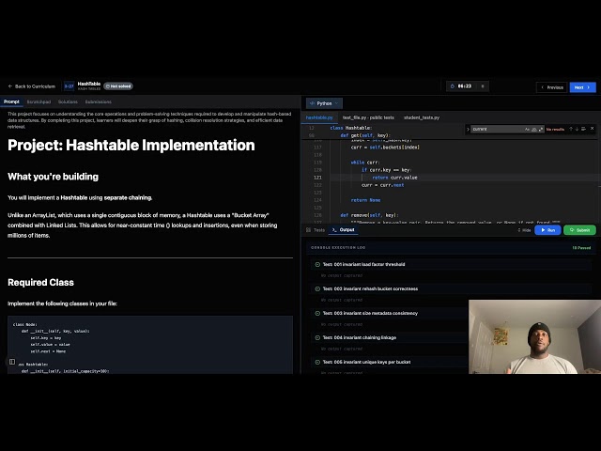Switch to the Tests panel tab
This screenshot has height=451, width=601.
(x=316, y=230)
